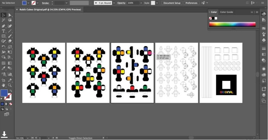Open the stroke color dropdown in control bar

pyautogui.click(x=38, y=3)
